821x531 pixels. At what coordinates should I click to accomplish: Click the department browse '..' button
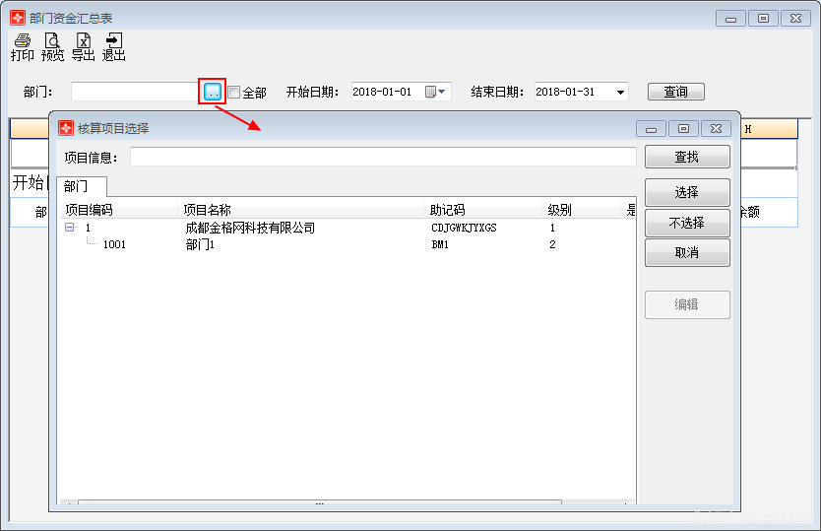click(212, 92)
